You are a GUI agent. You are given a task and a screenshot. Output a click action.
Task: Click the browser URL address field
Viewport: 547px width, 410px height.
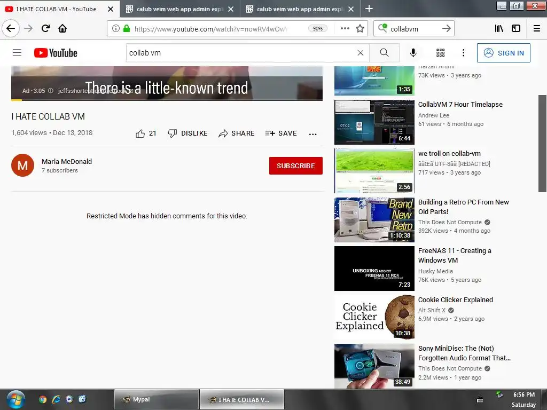pos(210,29)
